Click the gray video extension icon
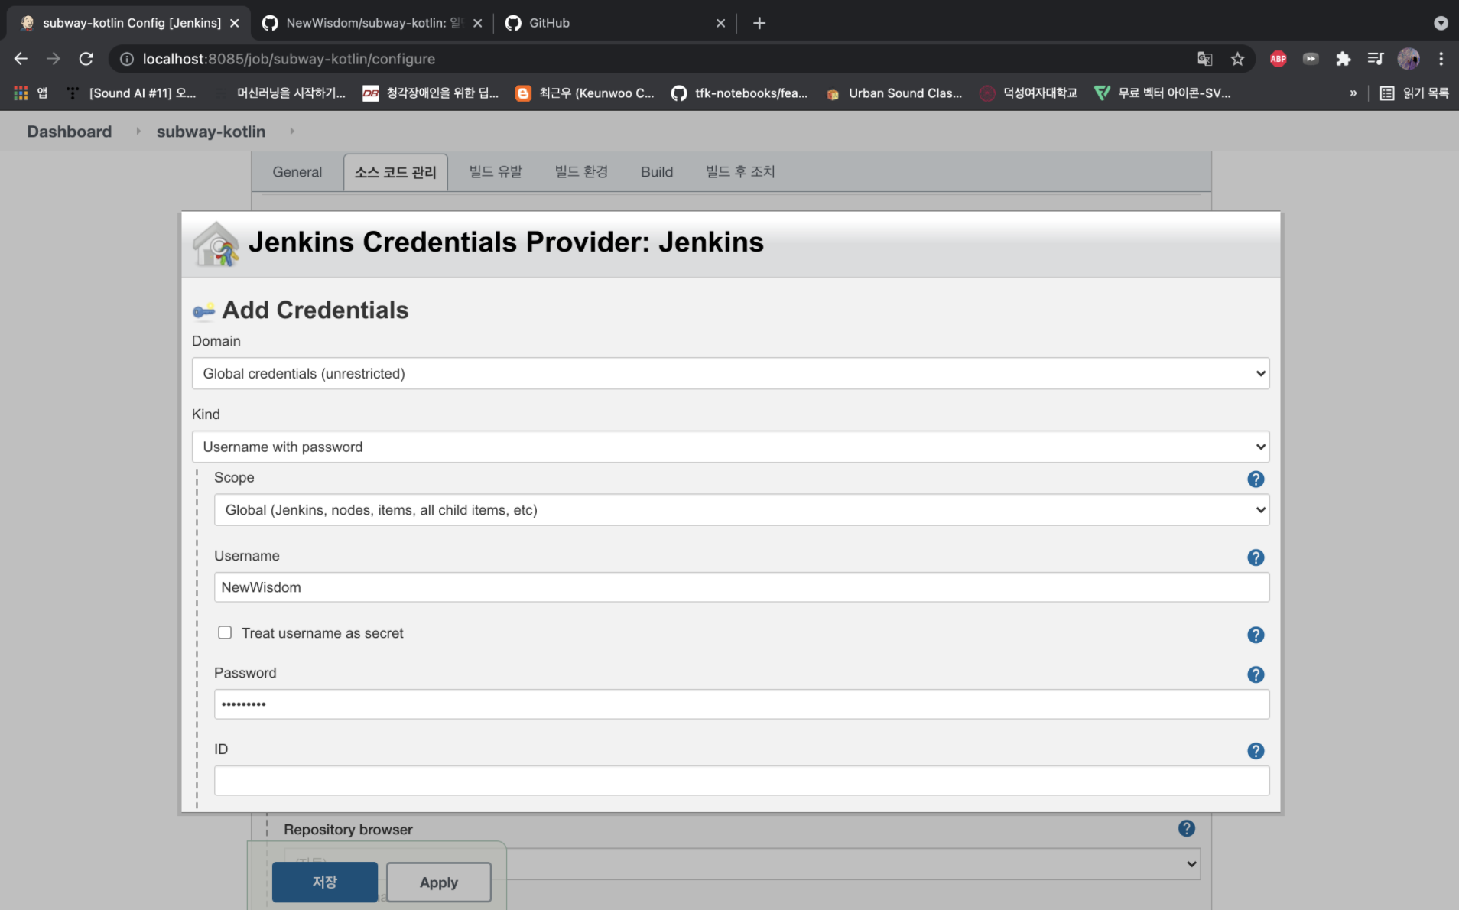The image size is (1459, 910). coord(1311,59)
